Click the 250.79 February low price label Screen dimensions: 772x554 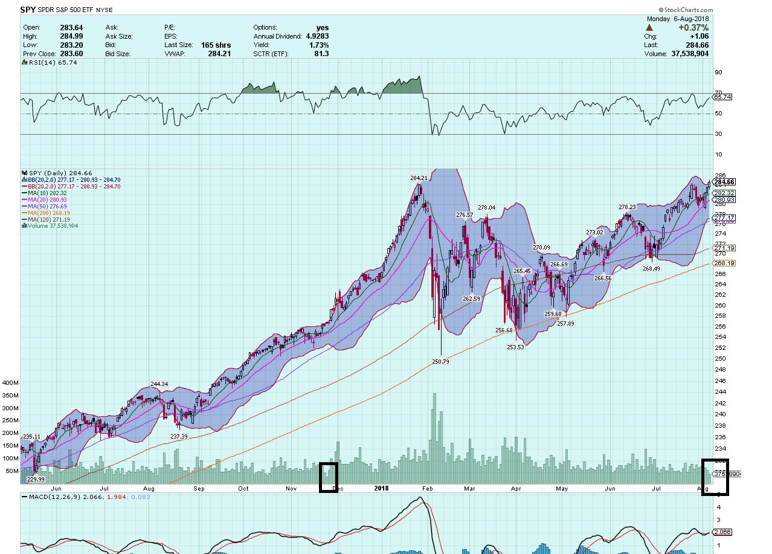(x=441, y=362)
